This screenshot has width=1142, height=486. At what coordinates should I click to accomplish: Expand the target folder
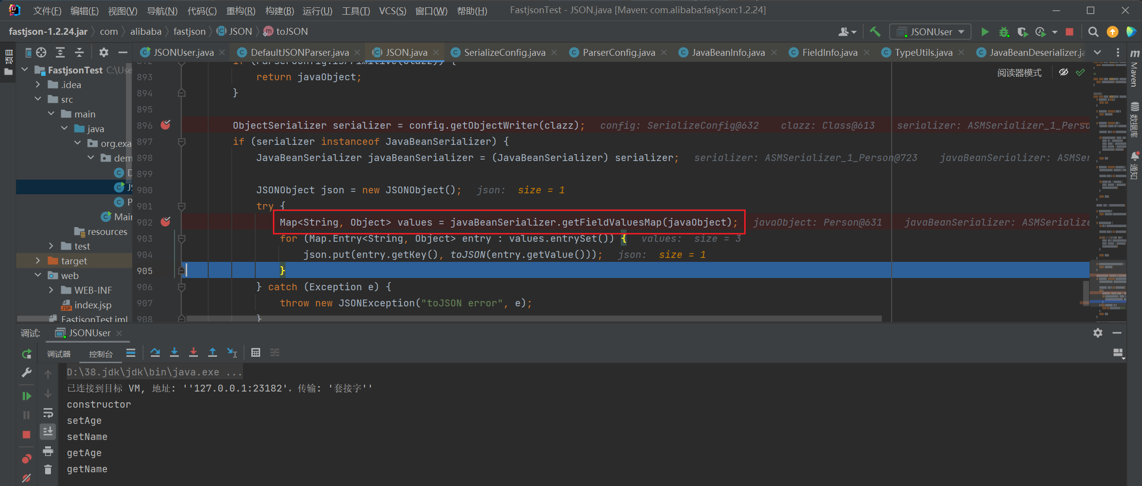38,261
